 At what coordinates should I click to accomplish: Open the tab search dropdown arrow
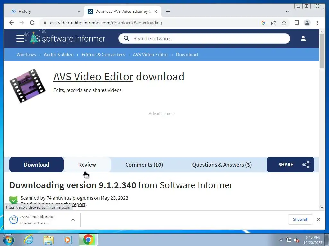(287, 12)
